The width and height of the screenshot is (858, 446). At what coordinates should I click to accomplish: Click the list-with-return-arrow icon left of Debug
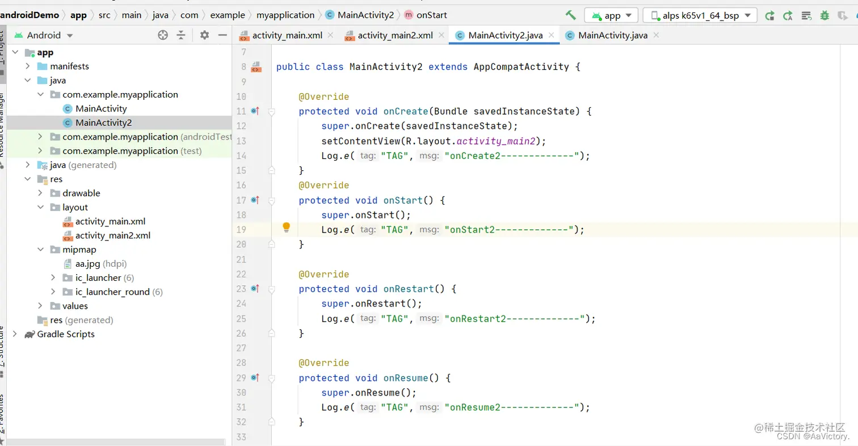806,16
